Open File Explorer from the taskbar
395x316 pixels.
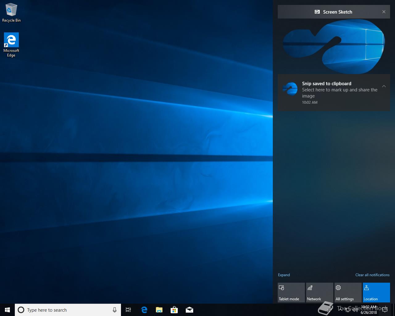[159, 310]
